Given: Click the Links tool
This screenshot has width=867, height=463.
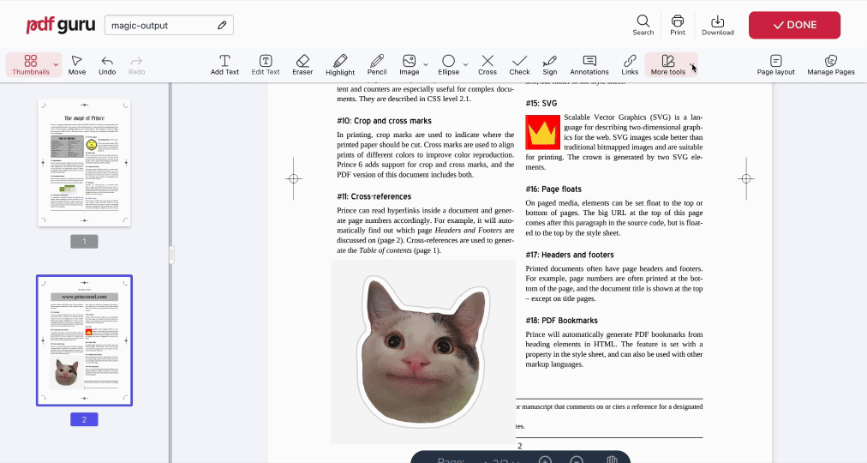Looking at the screenshot, I should point(630,64).
